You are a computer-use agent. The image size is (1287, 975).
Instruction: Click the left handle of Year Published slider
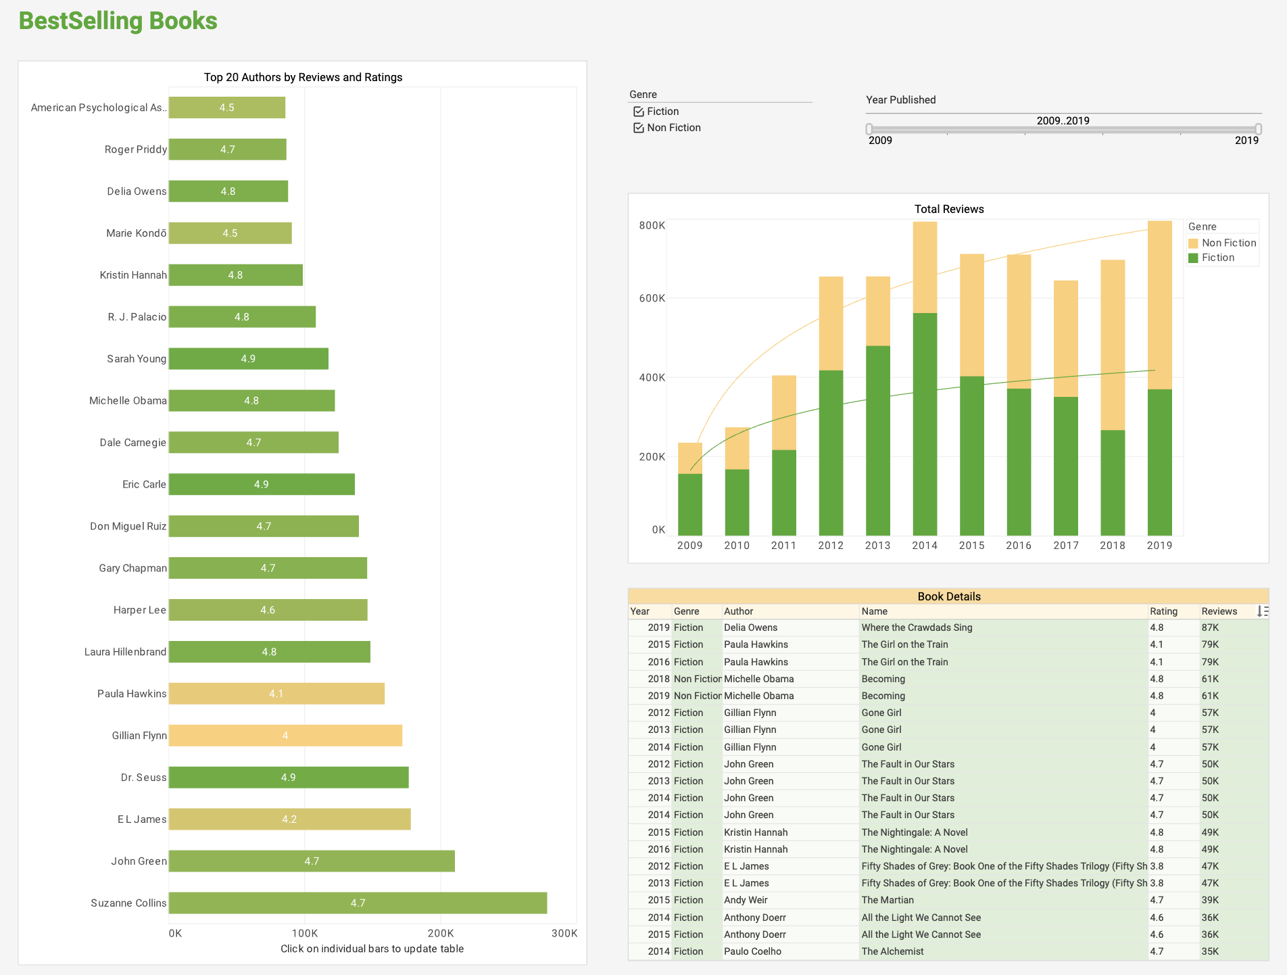point(869,129)
